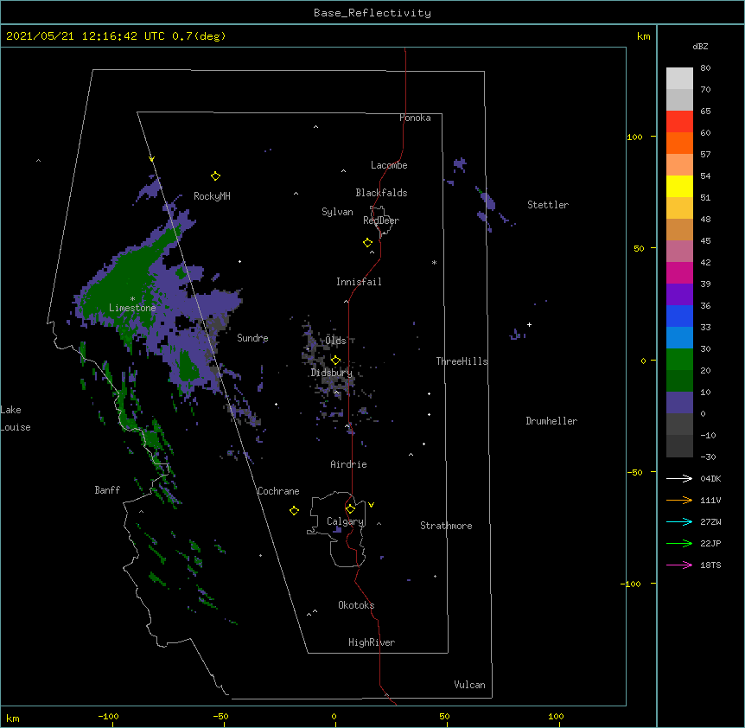Click the Didsbury label
745x728 pixels.
(x=332, y=373)
